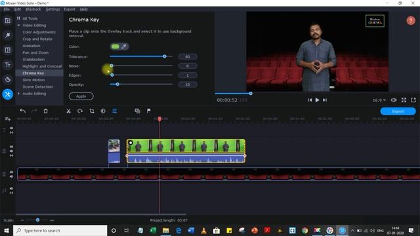Hide the main video track
This screenshot has width=420, height=236.
tap(12, 172)
